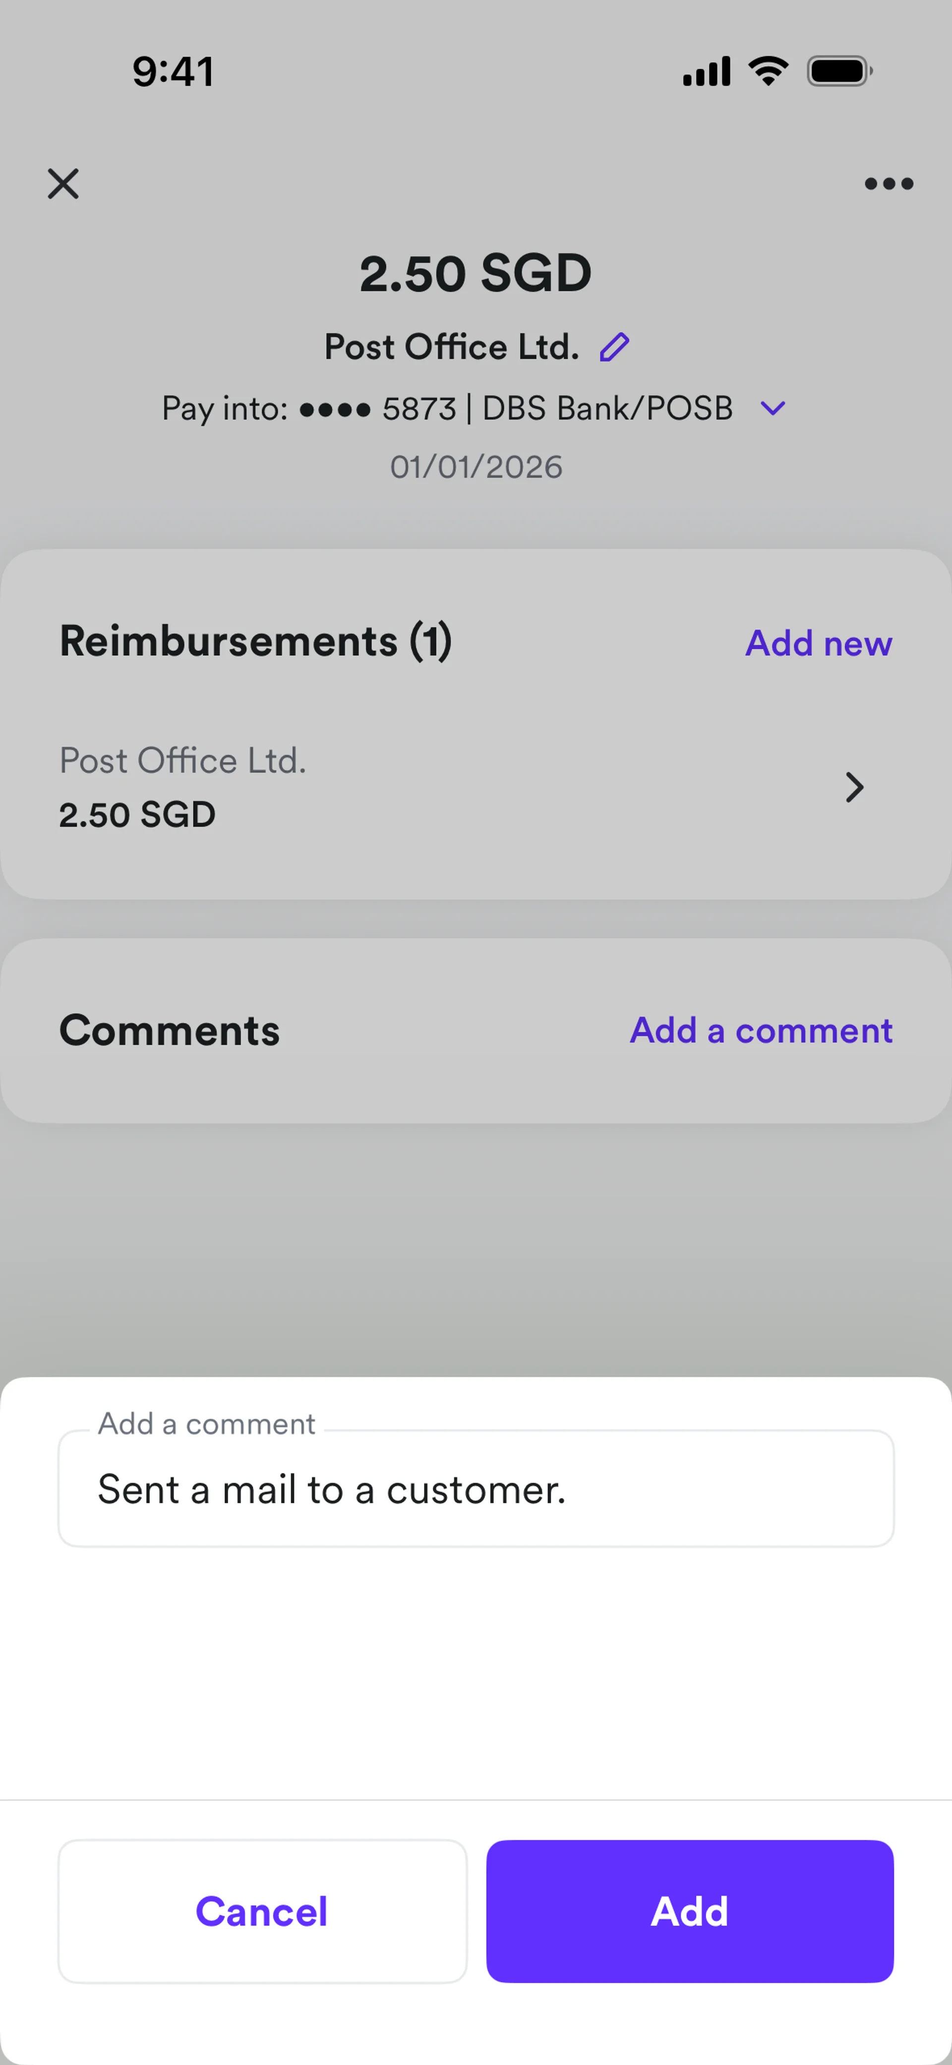Click the Add new reimbursement link
This screenshot has width=952, height=2065.
pyautogui.click(x=818, y=643)
